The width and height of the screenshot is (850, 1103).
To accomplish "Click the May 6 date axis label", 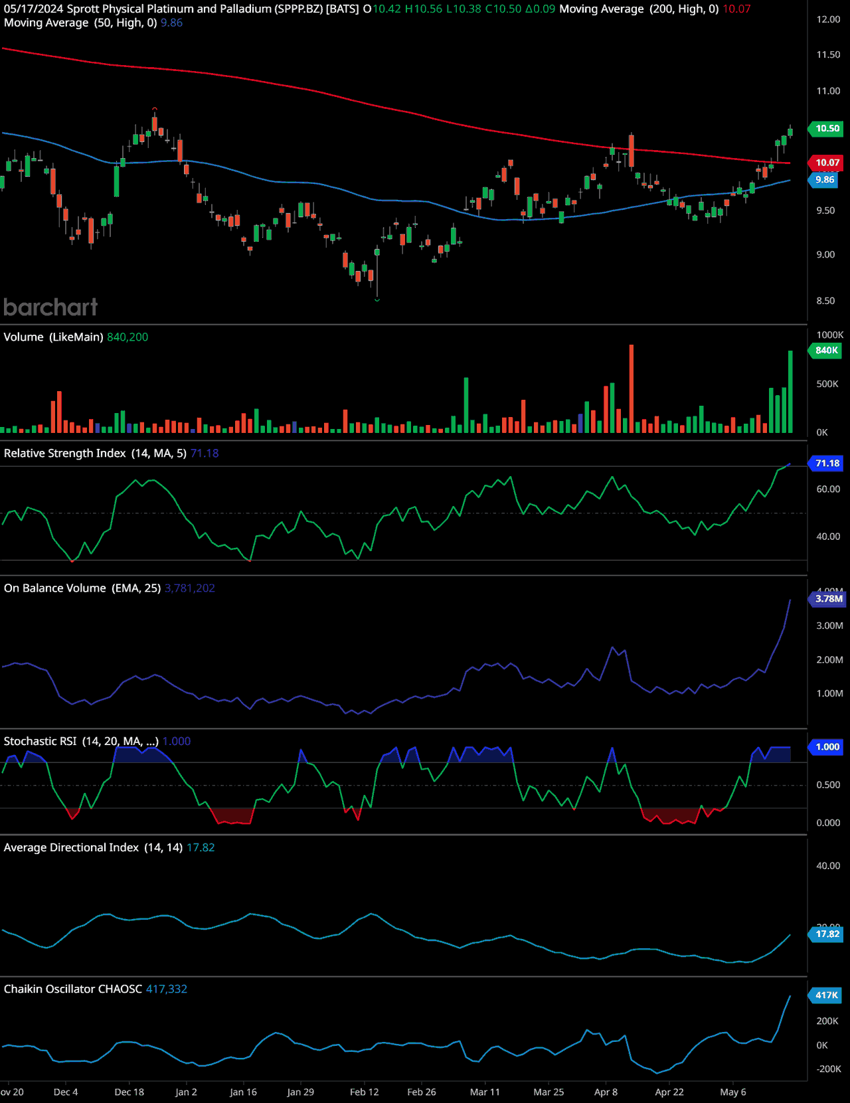I will (733, 1092).
